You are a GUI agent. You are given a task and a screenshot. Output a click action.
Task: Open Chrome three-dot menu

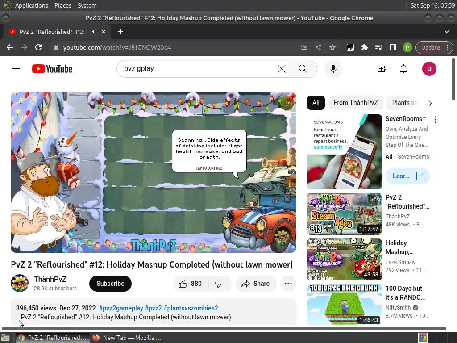(447, 47)
